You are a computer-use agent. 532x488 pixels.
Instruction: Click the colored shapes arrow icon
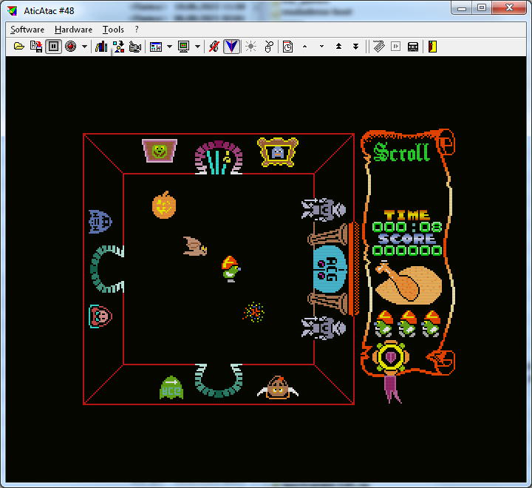click(x=119, y=47)
